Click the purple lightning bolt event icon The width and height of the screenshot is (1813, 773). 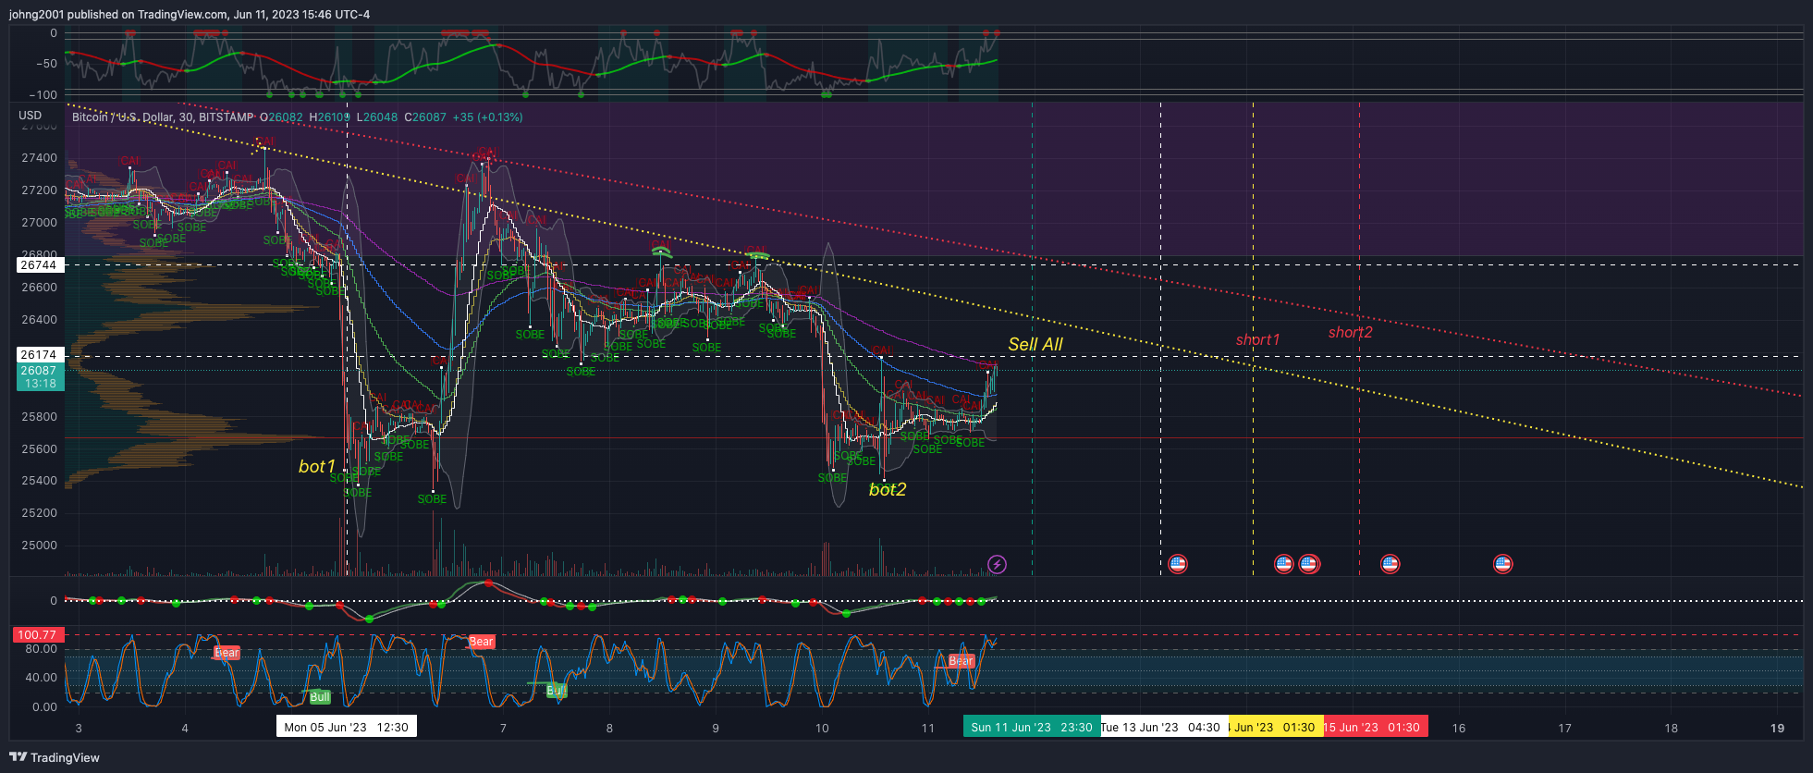pos(997,564)
